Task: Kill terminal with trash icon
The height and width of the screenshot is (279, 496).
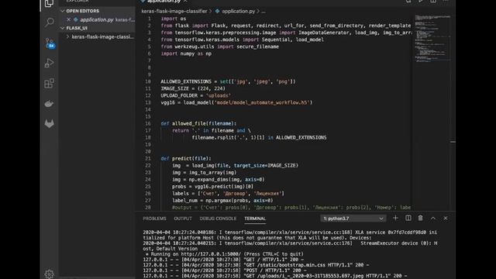Action: (420, 218)
